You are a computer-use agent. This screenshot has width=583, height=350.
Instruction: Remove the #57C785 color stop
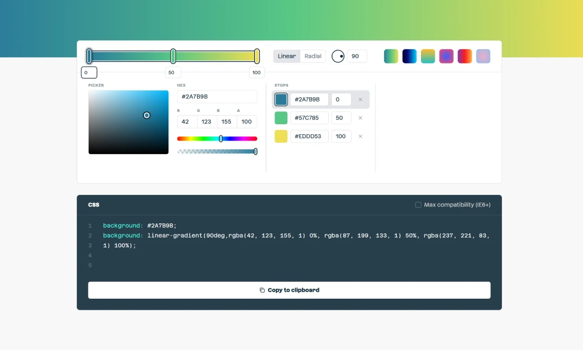(360, 118)
